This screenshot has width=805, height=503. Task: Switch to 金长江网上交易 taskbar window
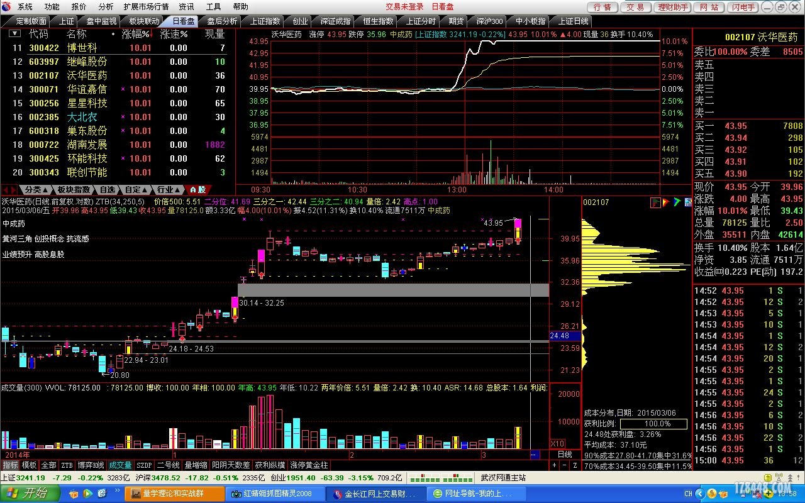[x=377, y=494]
